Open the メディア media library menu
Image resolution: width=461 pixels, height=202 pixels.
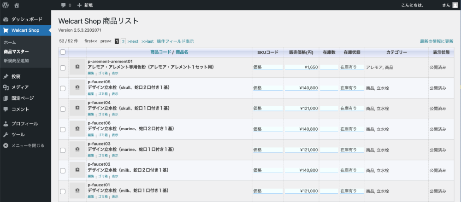(x=20, y=87)
